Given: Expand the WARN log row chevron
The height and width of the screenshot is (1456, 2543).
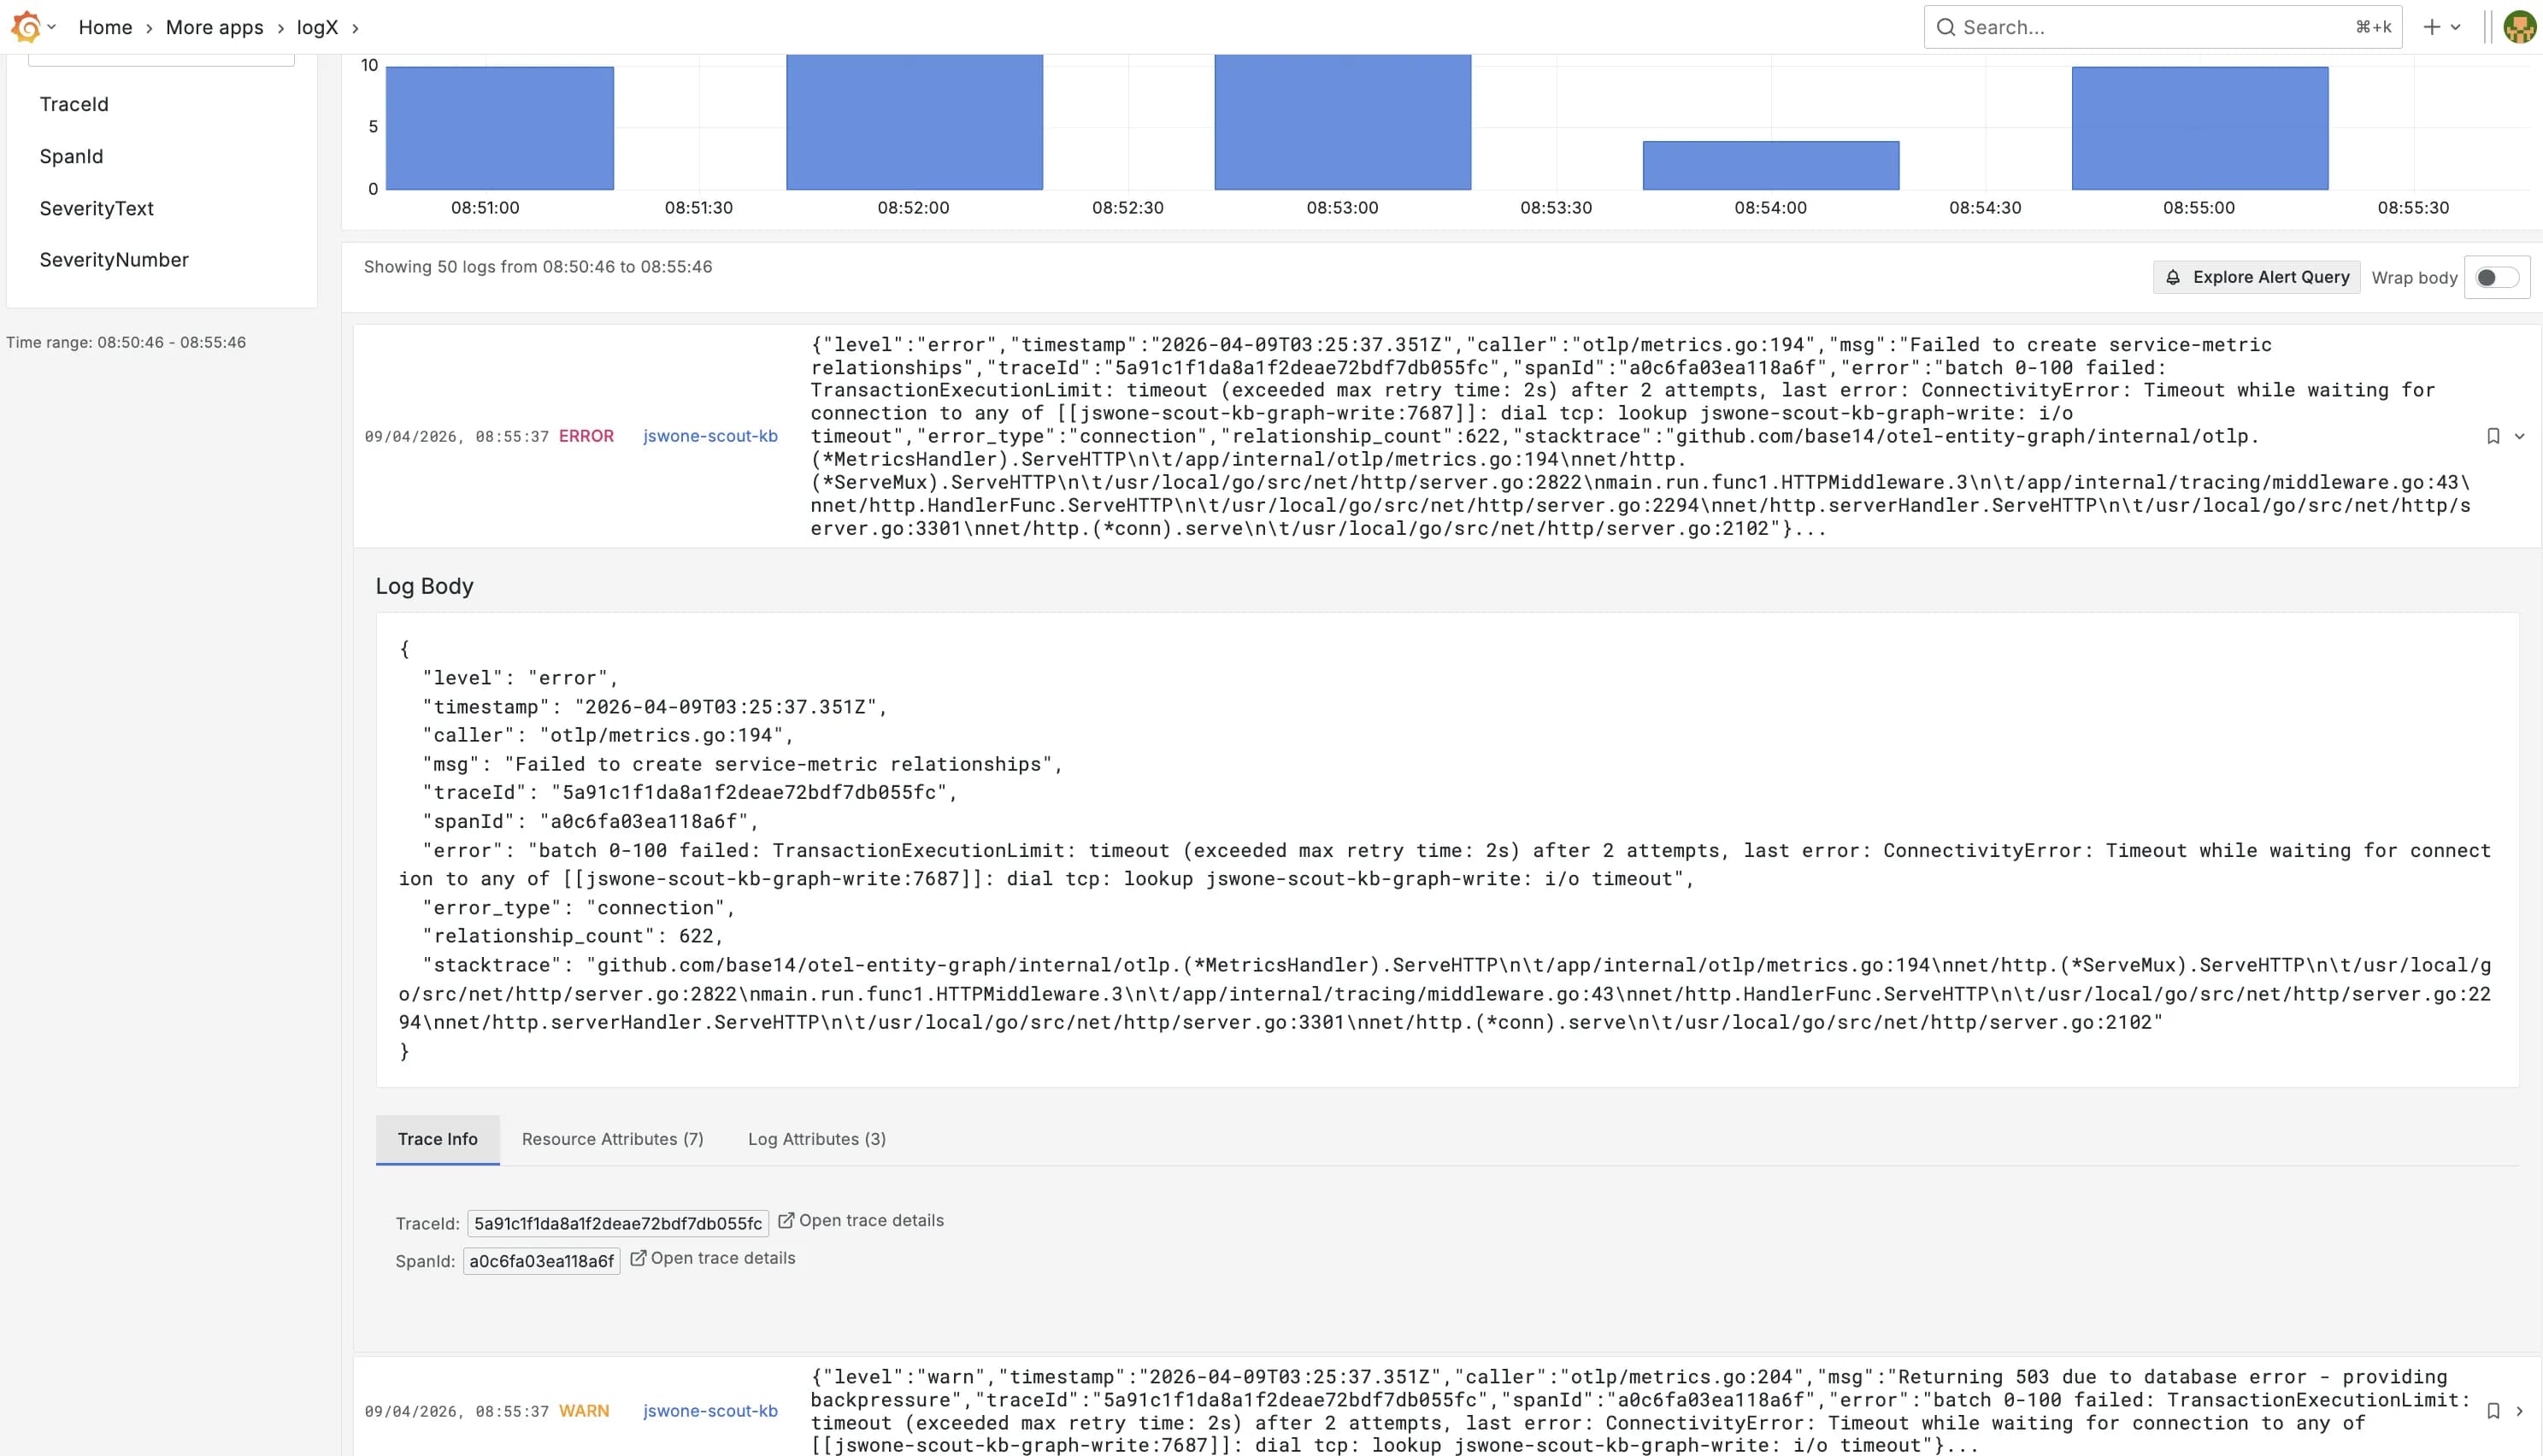Looking at the screenshot, I should click(x=2520, y=1411).
